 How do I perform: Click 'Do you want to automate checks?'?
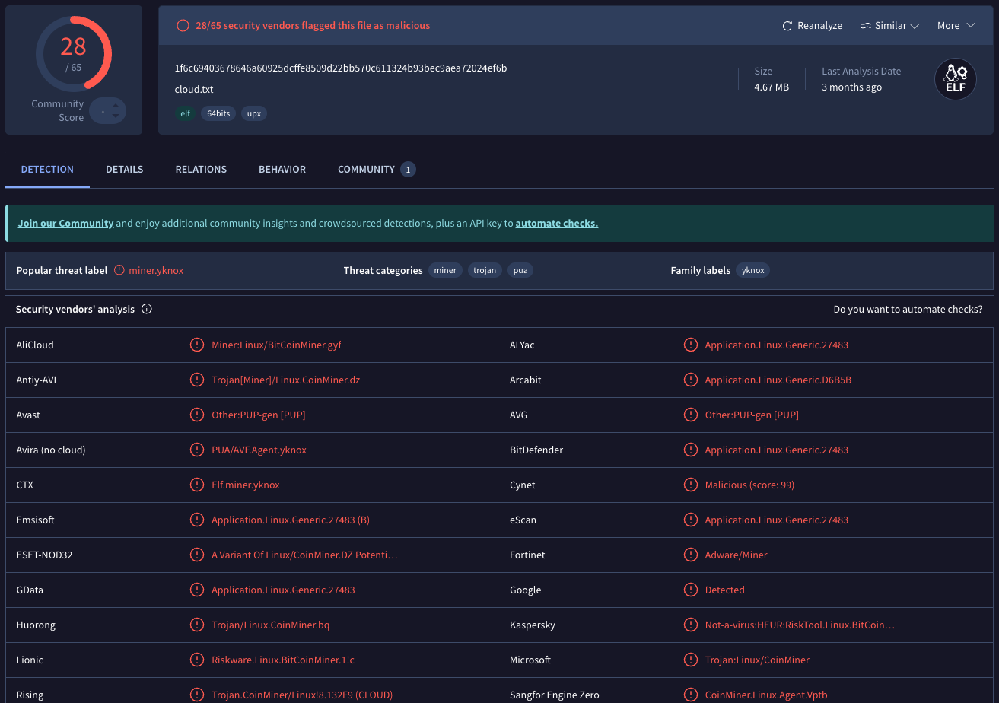click(x=908, y=310)
